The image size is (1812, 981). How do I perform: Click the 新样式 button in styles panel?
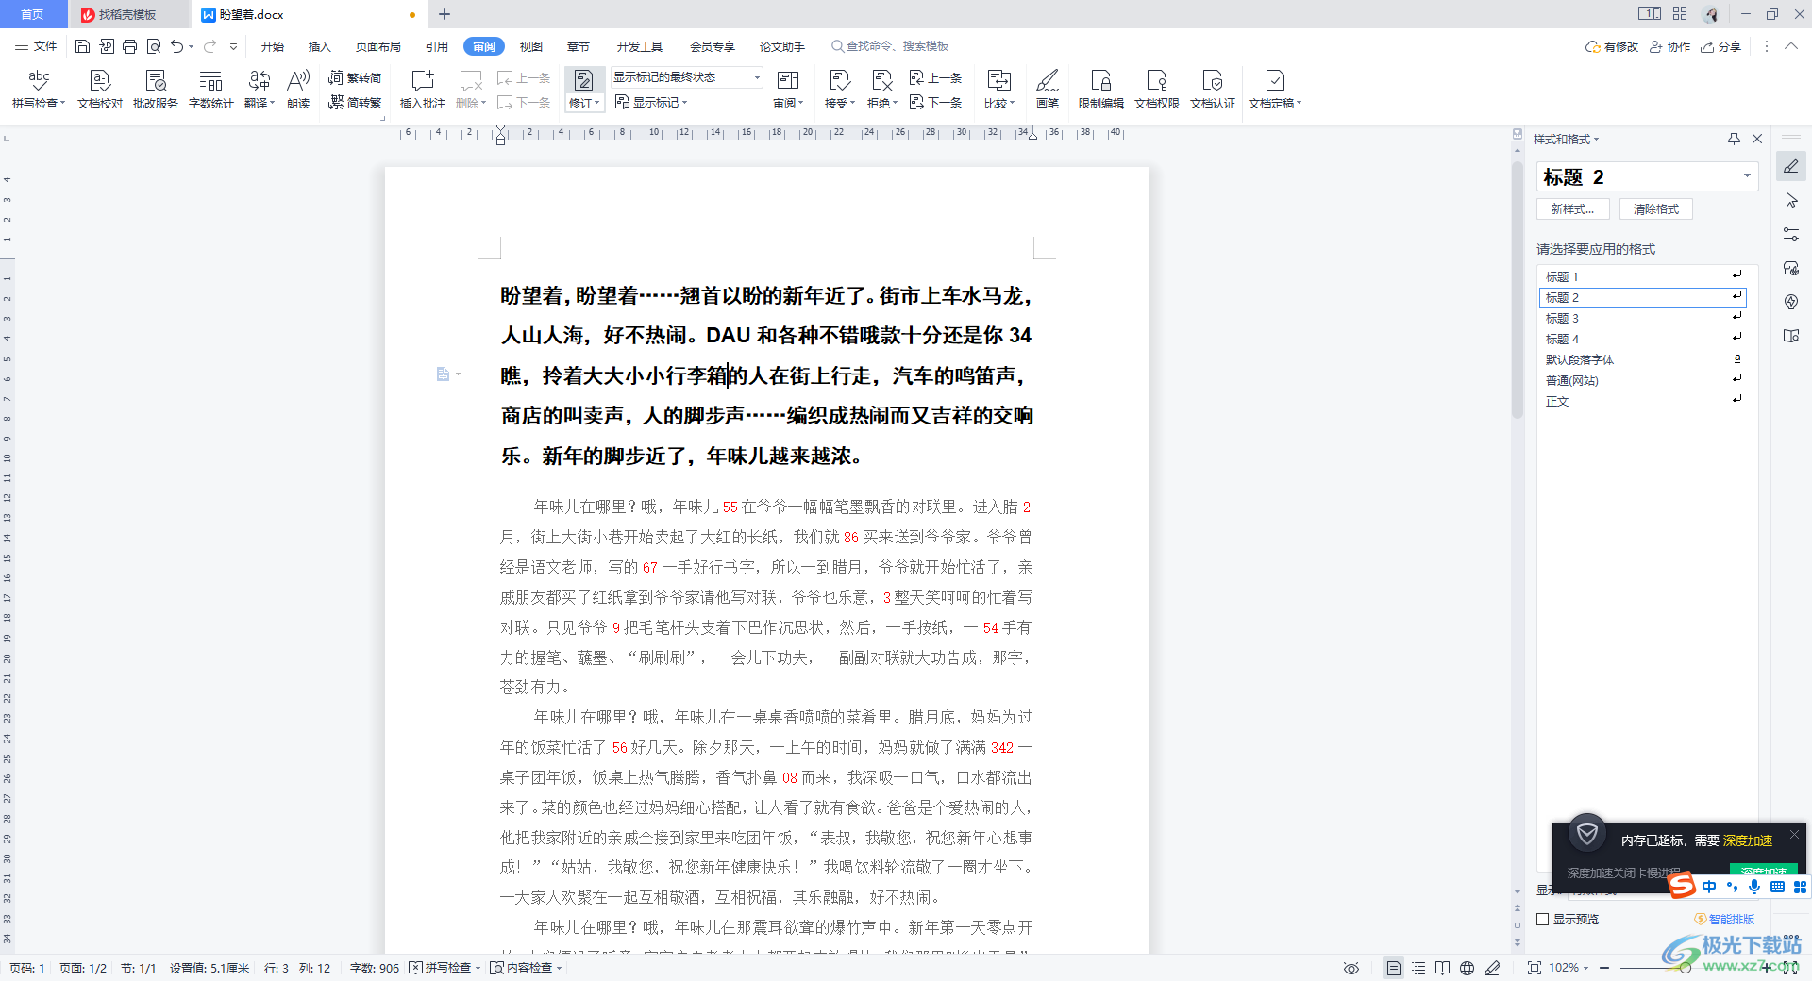(x=1572, y=208)
